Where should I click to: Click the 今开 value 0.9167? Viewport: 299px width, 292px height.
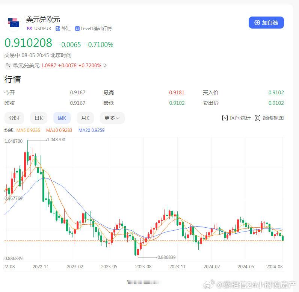78,92
